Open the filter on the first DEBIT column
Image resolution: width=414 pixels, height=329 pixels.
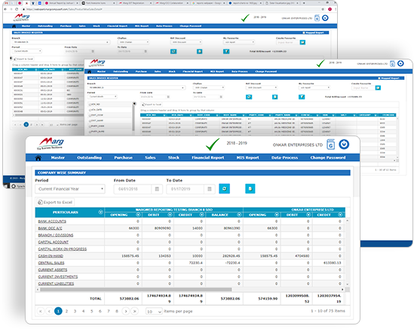pyautogui.click(x=170, y=215)
